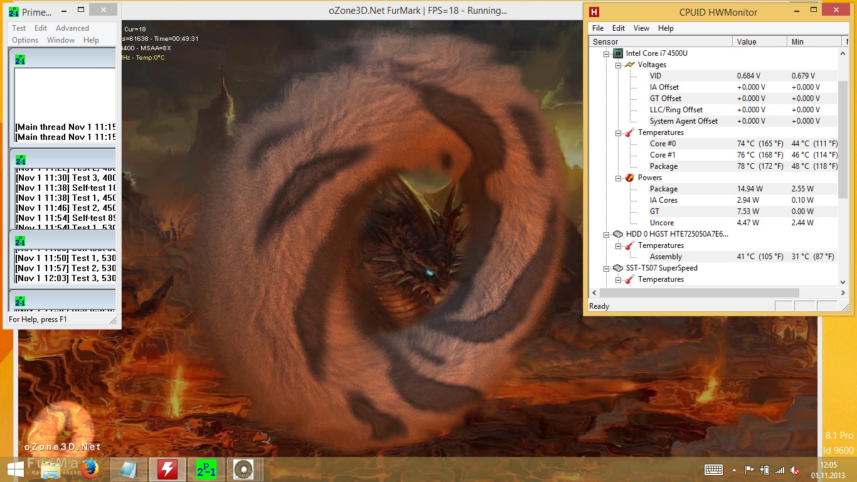Collapse the HGST Temperatures node

click(618, 245)
